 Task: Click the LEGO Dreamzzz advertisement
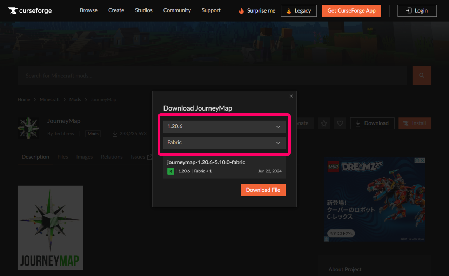374,199
